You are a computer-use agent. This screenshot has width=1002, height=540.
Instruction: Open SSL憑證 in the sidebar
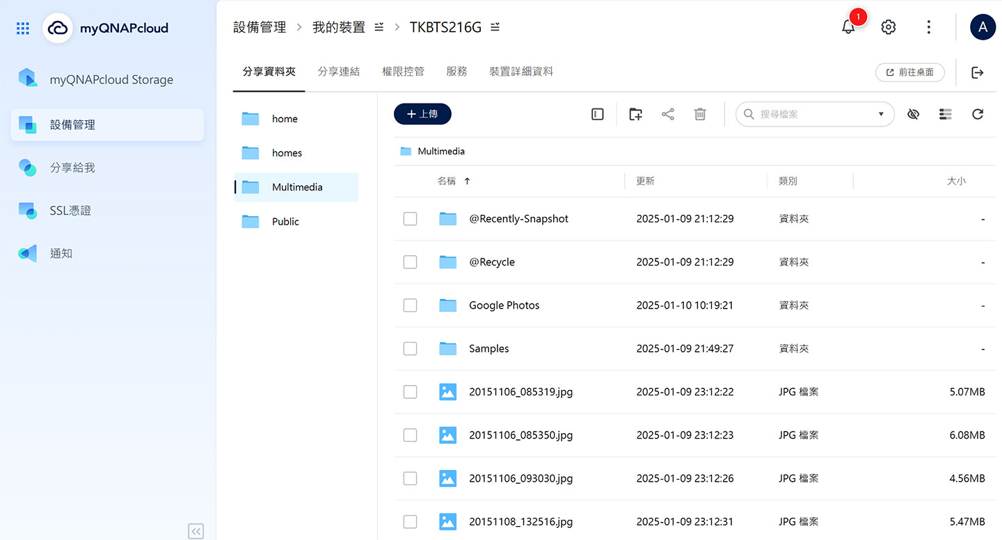[70, 211]
